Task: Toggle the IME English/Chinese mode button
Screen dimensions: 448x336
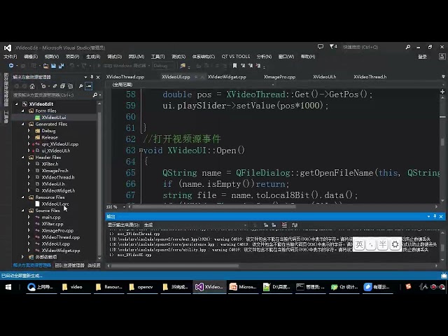Action: [358, 244]
